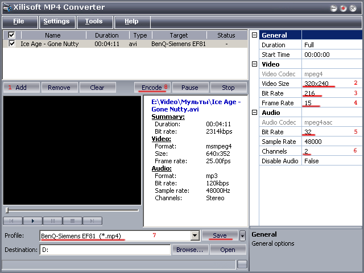
Task: Remove the selected file from list
Action: [59, 88]
